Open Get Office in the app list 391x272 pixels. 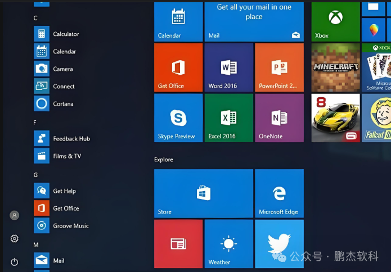tap(56, 208)
